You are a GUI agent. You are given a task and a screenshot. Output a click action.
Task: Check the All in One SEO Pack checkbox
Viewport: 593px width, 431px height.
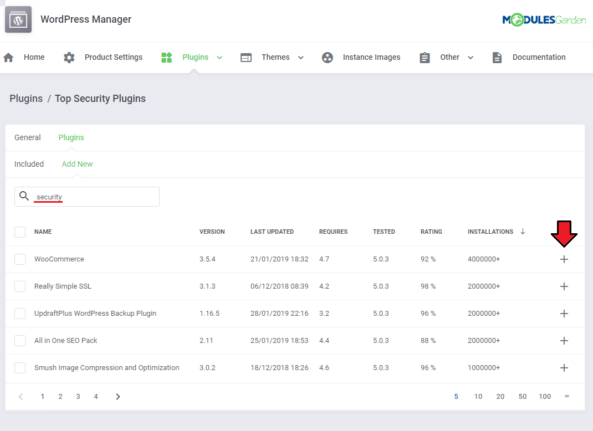[20, 341]
